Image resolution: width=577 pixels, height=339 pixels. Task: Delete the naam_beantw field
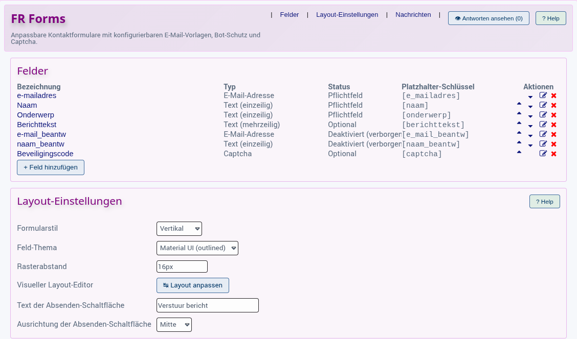coord(553,144)
